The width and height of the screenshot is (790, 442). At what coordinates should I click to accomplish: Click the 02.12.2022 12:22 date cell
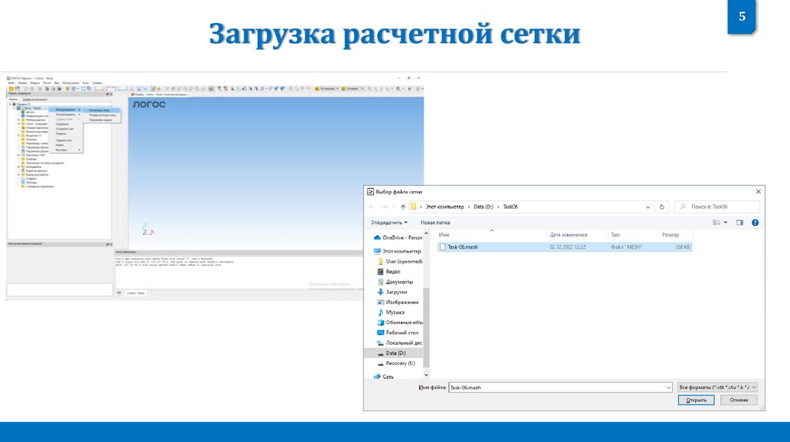[567, 247]
